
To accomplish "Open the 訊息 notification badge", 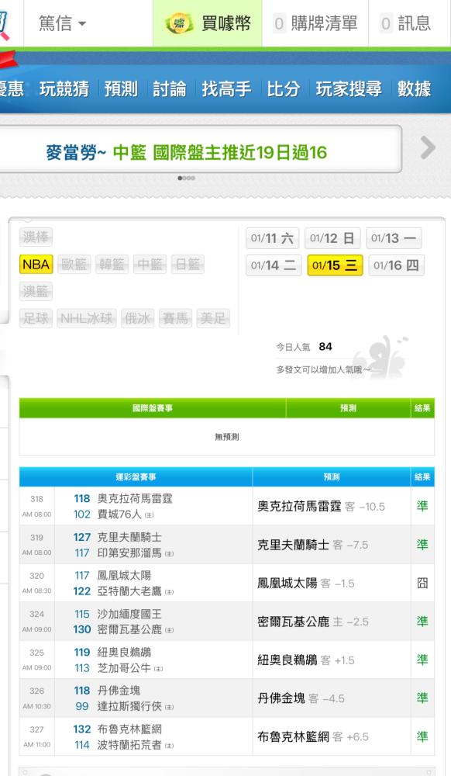I will [386, 23].
